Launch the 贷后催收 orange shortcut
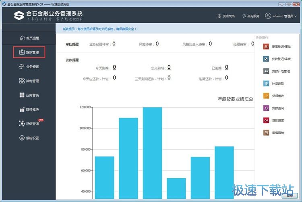The image size is (302, 202). 266,96
